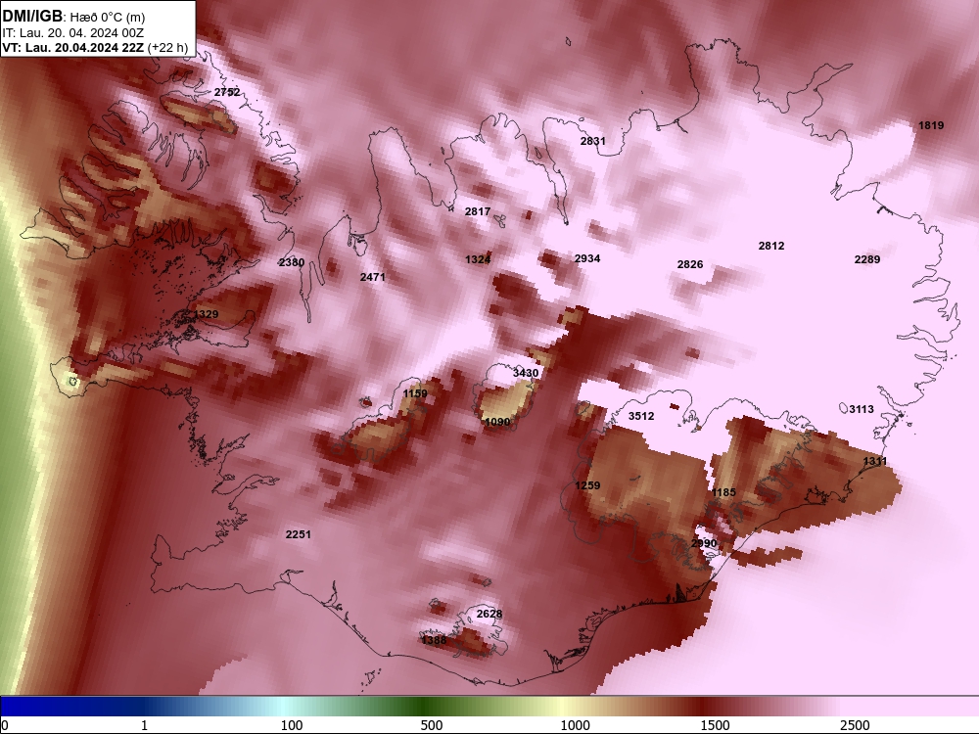Click the color scale label 2500
Screen dimensions: 979x734
(x=855, y=725)
